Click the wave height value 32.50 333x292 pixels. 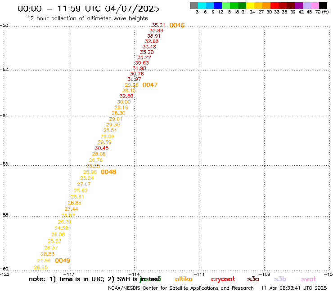(x=126, y=96)
